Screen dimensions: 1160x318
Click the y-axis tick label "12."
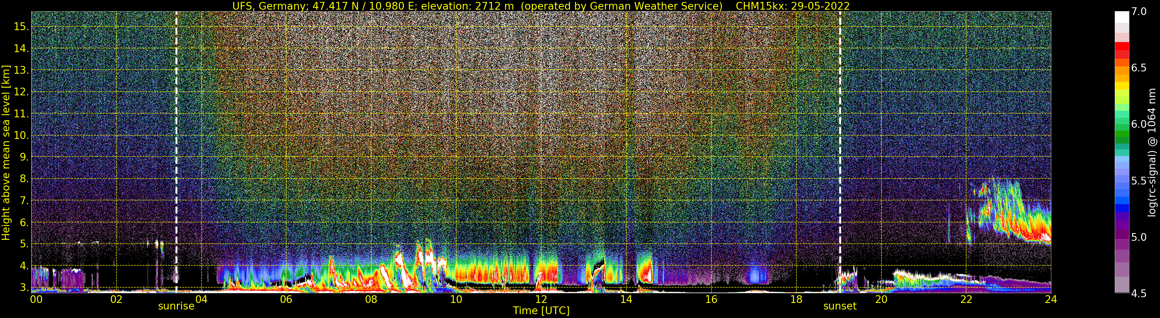[21, 92]
